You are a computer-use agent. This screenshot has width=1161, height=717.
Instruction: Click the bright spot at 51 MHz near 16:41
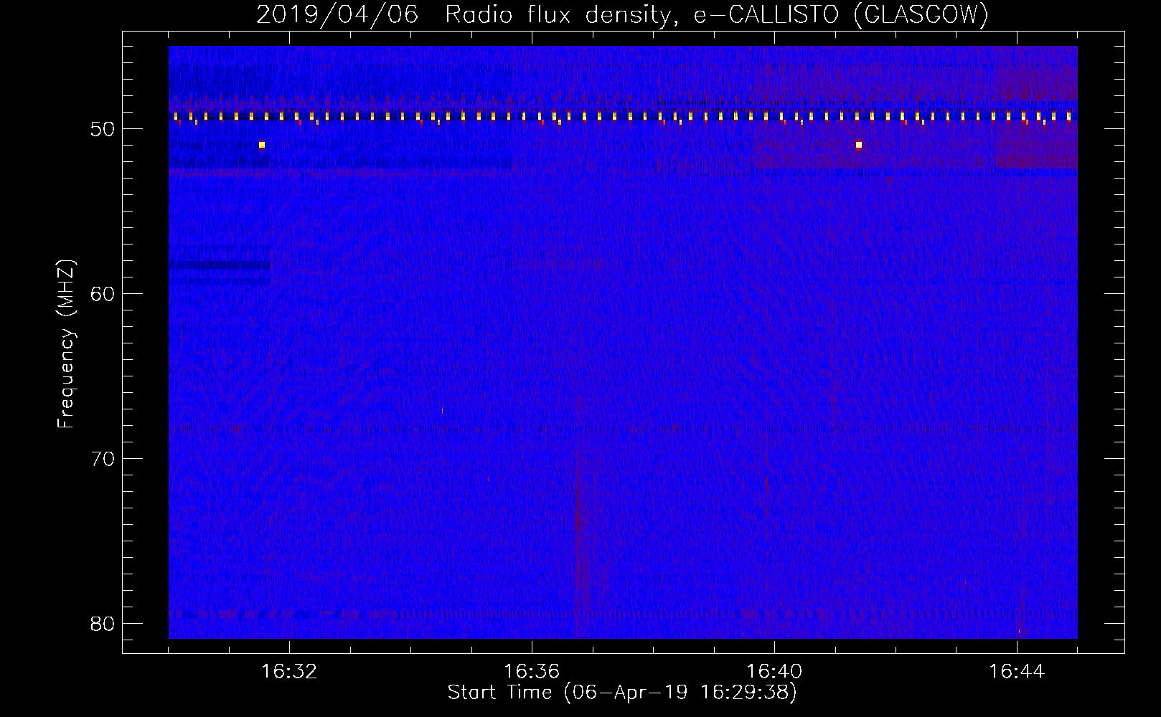[859, 145]
